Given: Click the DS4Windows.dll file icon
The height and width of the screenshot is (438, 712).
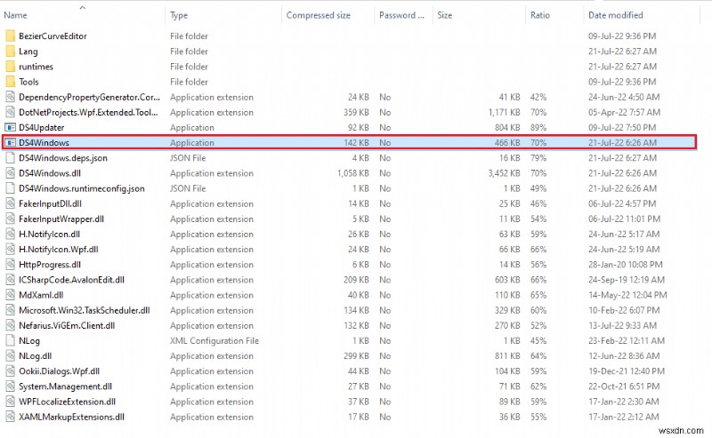Looking at the screenshot, I should tap(10, 173).
